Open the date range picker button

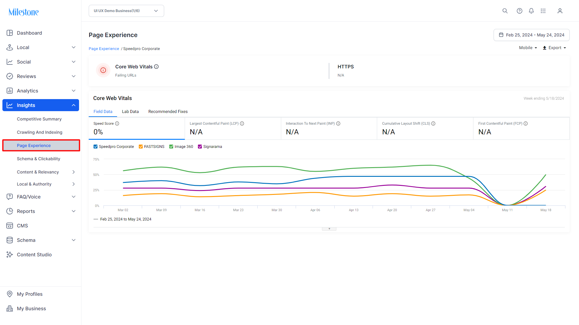pos(531,35)
